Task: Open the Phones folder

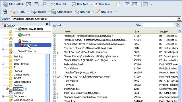Action: 18,71
